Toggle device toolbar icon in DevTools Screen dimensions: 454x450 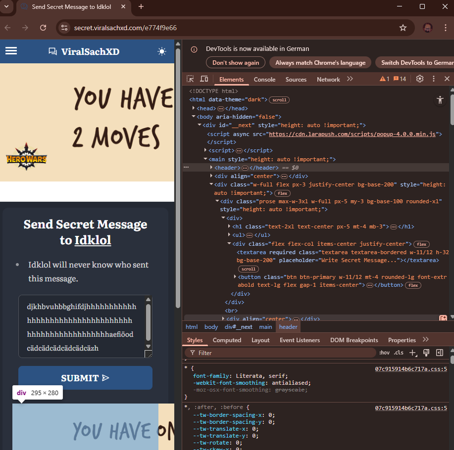(204, 79)
